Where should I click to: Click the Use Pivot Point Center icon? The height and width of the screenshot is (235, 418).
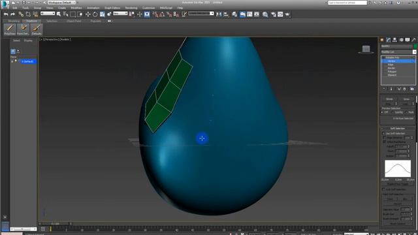(x=132, y=14)
